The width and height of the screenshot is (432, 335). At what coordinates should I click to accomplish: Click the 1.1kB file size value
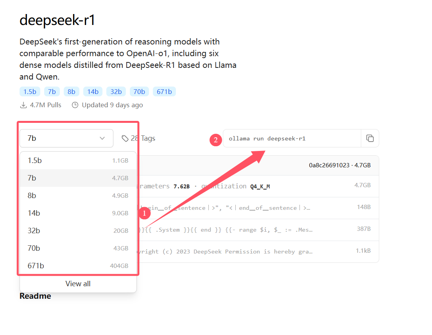pyautogui.click(x=363, y=251)
